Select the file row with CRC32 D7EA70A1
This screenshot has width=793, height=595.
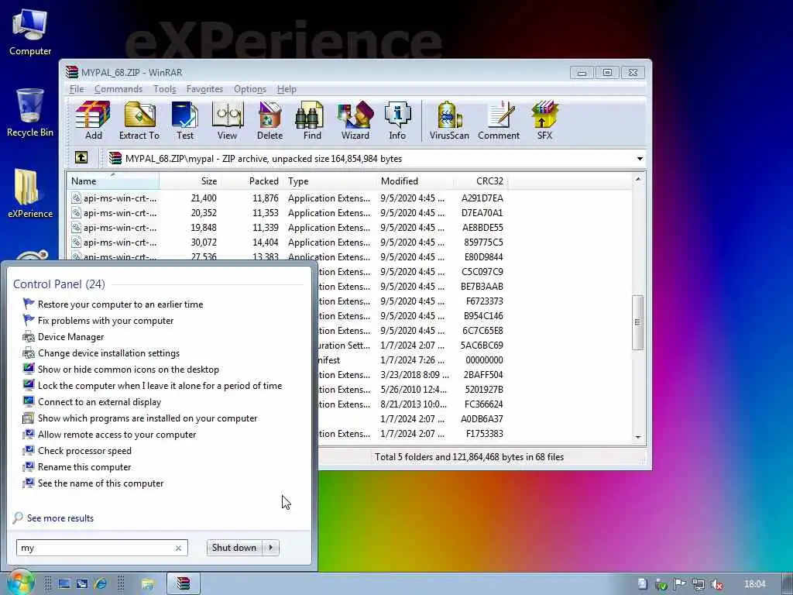pos(287,212)
